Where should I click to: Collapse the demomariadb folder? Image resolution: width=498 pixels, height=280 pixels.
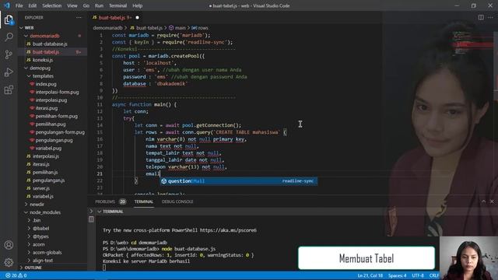44,36
